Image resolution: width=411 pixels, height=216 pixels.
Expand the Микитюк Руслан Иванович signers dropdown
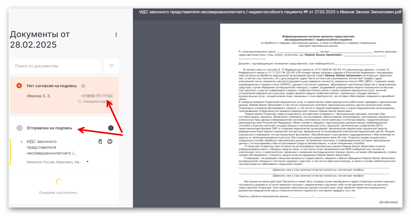[87, 162]
